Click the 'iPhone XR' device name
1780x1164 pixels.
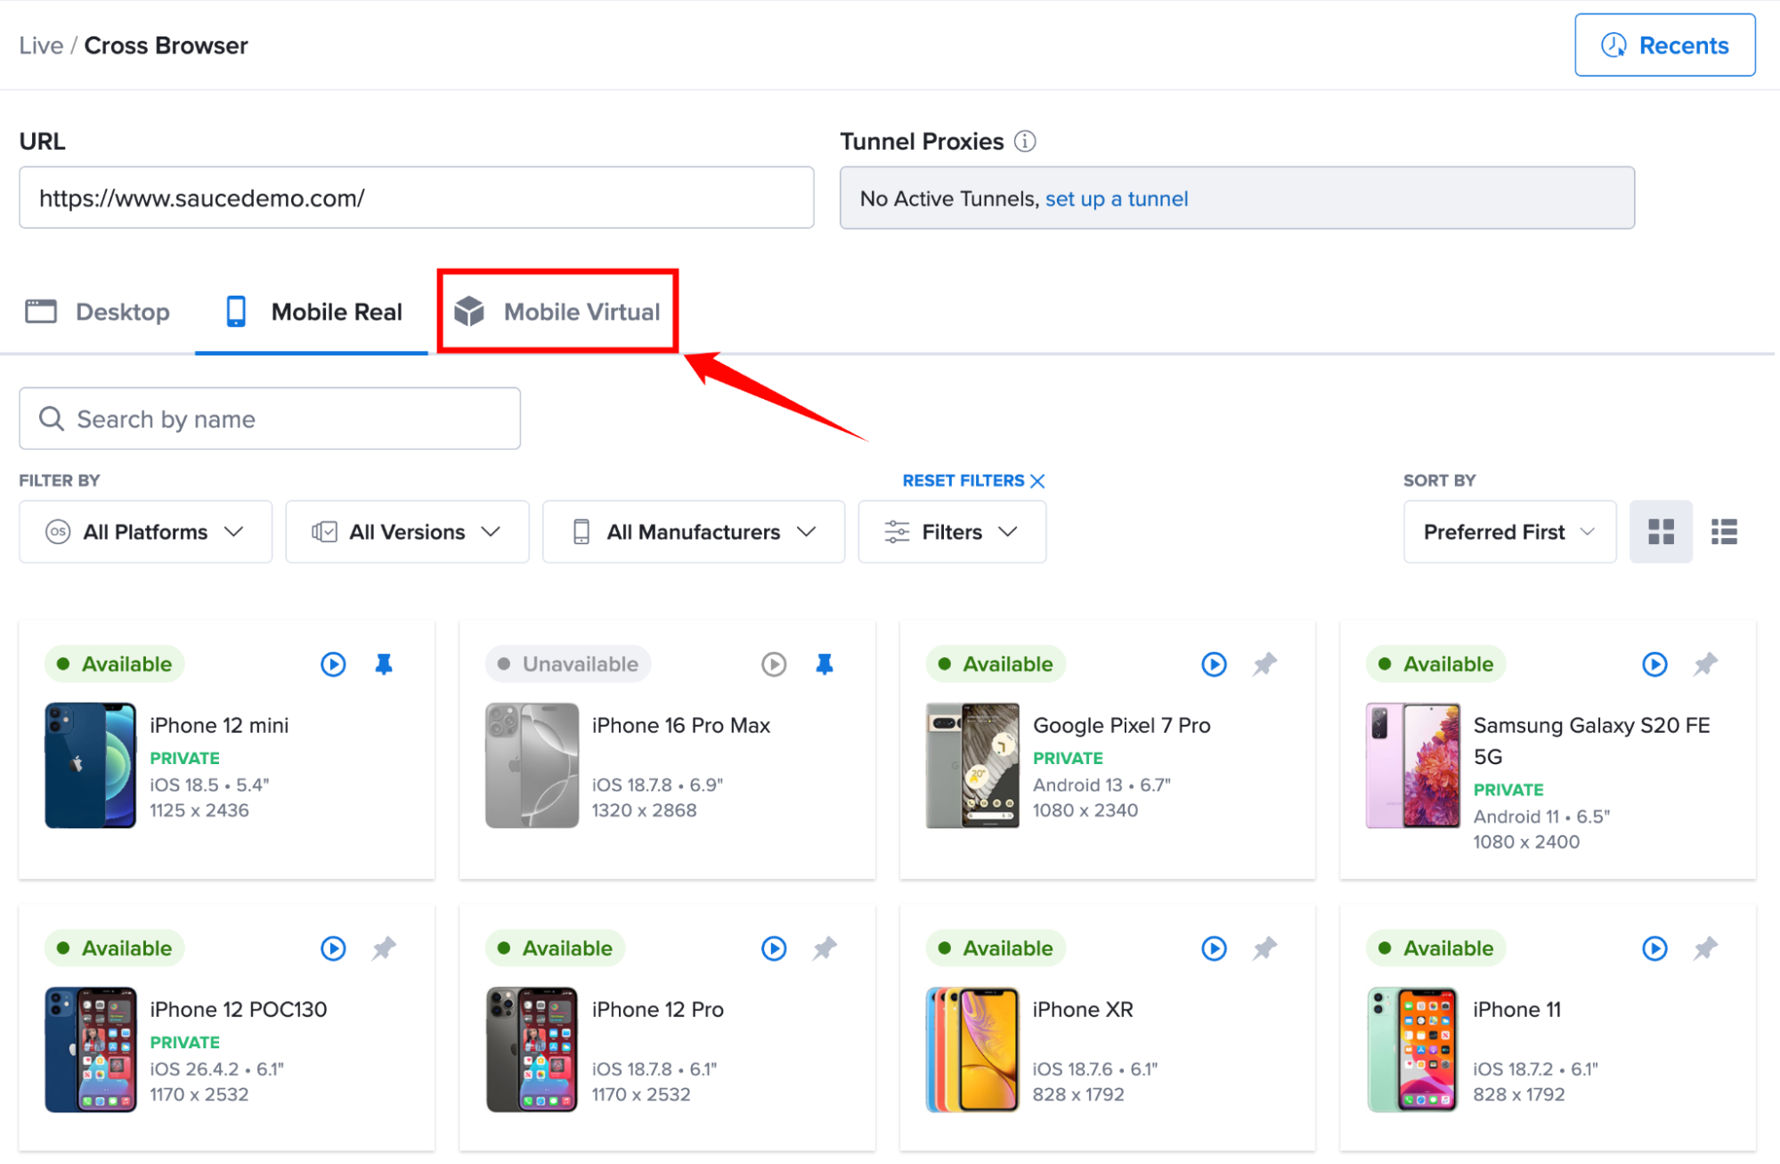tap(1083, 1010)
